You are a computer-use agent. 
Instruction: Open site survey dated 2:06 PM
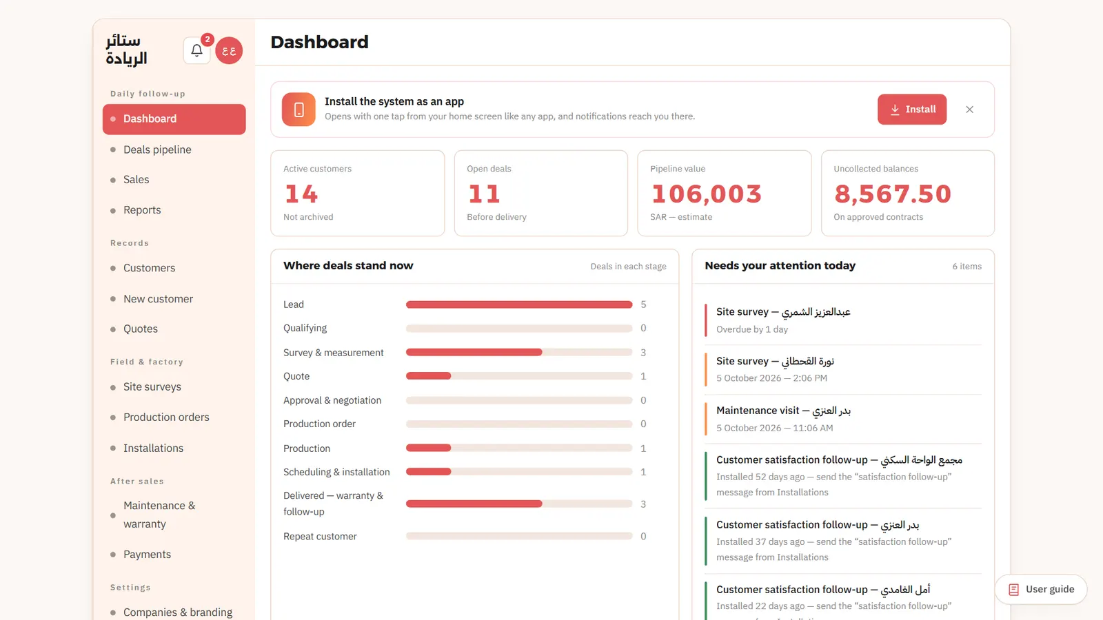843,370
